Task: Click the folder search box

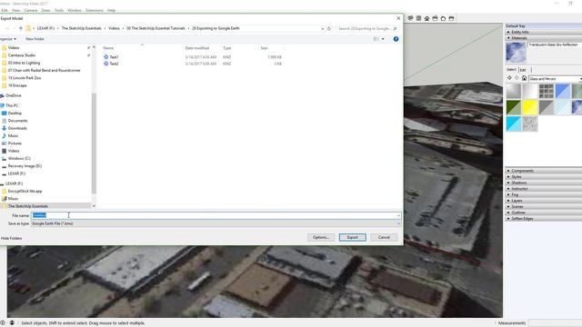Action: point(367,28)
